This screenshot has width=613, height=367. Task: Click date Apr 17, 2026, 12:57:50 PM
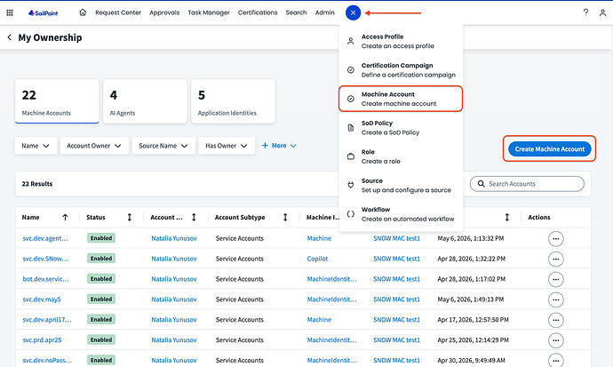pyautogui.click(x=473, y=320)
